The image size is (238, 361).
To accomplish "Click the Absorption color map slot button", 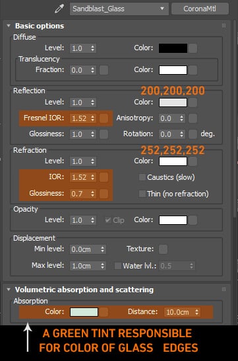I will (104, 312).
